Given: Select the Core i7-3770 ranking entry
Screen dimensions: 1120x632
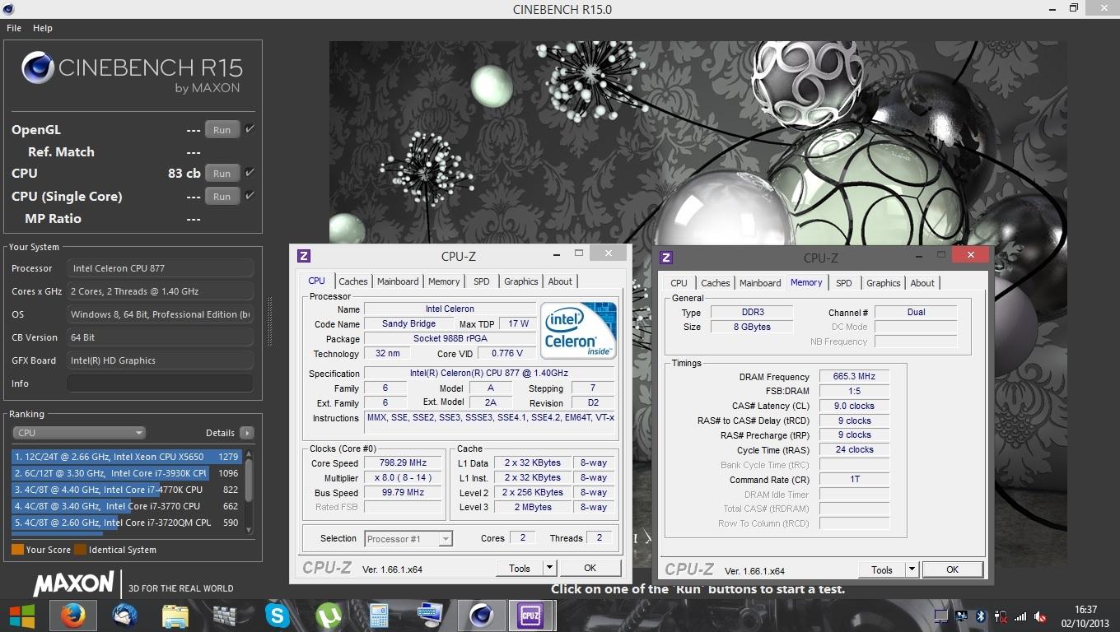Looking at the screenshot, I should [127, 506].
